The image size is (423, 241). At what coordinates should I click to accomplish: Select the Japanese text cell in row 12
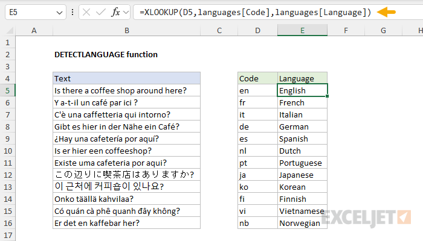[126, 175]
